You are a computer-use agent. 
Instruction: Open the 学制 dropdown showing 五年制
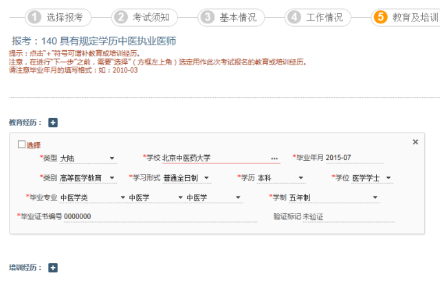334,198
